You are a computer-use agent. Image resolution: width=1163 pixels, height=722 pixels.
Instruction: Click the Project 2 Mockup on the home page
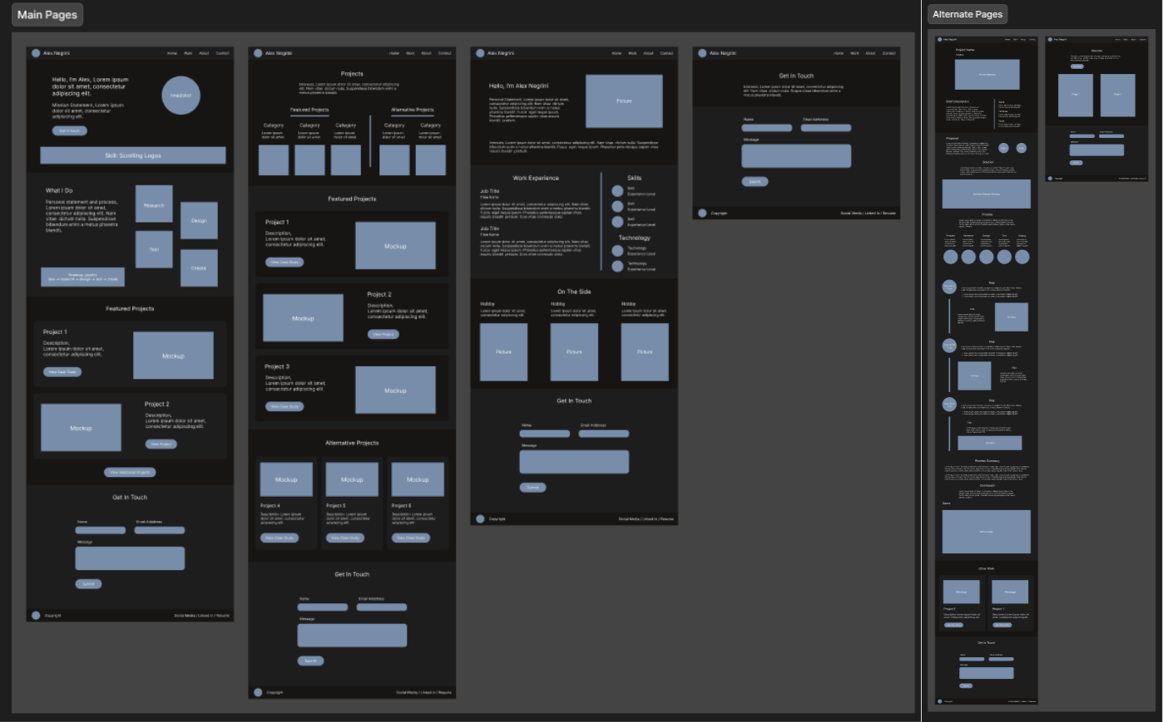point(81,428)
